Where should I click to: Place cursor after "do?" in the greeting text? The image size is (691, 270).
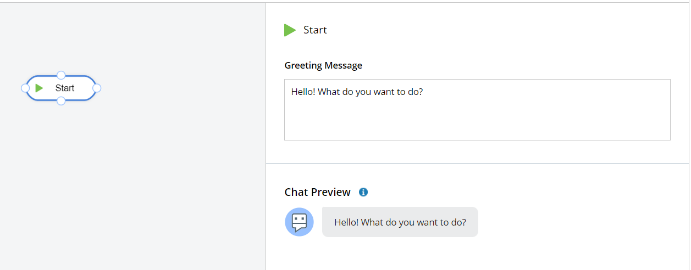pos(424,92)
